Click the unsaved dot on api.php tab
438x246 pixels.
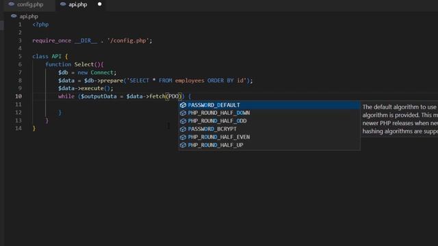click(x=99, y=5)
